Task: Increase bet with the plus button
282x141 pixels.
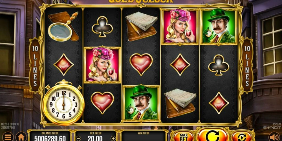Action: click(113, 138)
